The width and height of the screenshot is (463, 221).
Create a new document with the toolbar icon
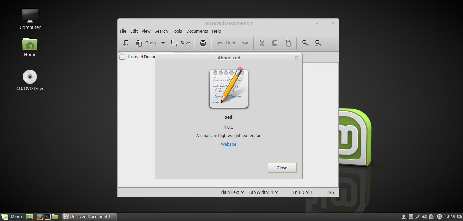pyautogui.click(x=126, y=43)
